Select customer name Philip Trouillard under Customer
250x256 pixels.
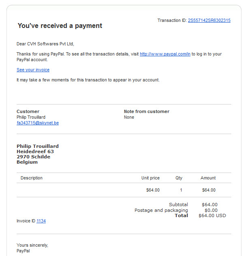[31, 117]
